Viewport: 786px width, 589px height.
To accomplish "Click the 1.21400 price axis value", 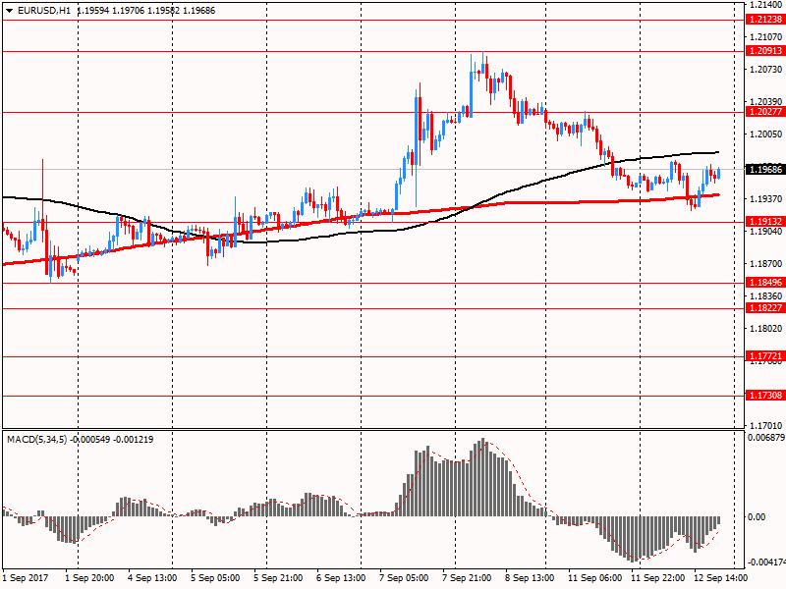I will tap(766, 5).
